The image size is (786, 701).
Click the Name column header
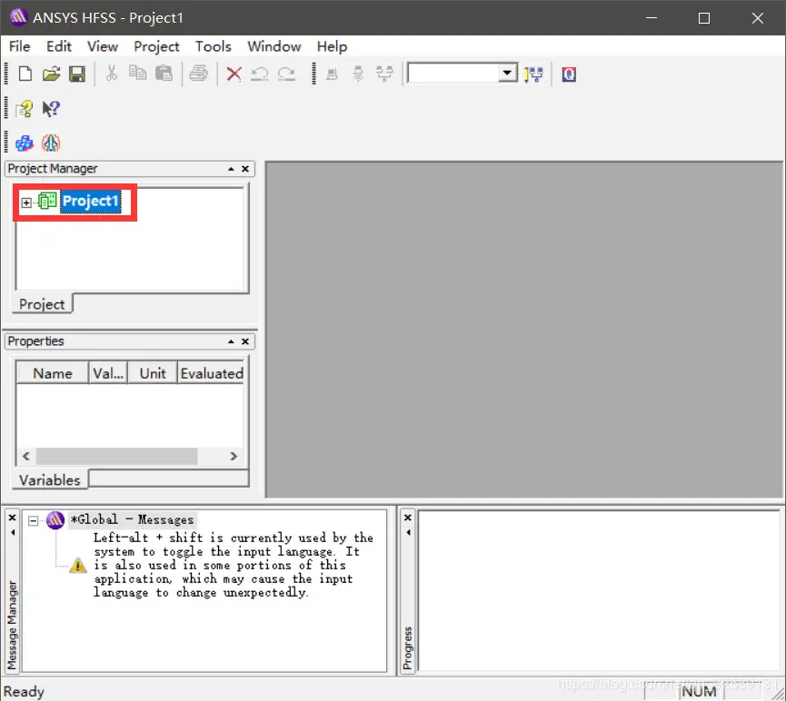[x=53, y=373]
